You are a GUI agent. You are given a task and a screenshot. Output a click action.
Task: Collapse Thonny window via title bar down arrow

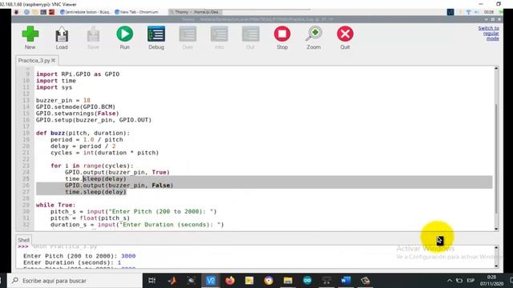[x=487, y=19]
